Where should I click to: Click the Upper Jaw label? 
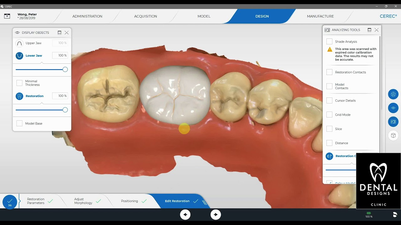(34, 43)
